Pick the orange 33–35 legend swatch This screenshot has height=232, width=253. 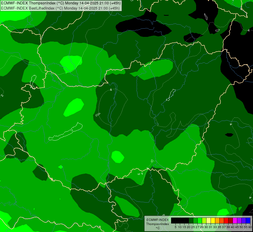tap(217, 220)
